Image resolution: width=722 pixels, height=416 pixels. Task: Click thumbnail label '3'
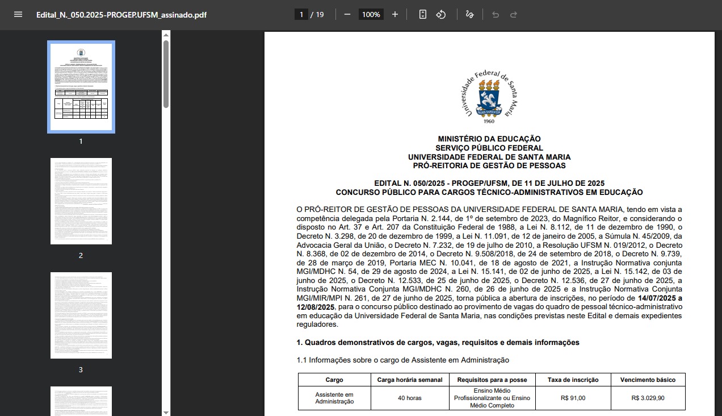[x=81, y=370]
